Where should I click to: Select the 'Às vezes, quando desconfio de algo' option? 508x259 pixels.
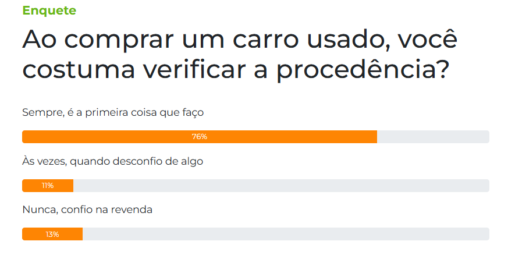[112, 161]
